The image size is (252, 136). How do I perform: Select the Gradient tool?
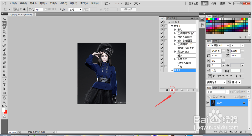click(4, 67)
